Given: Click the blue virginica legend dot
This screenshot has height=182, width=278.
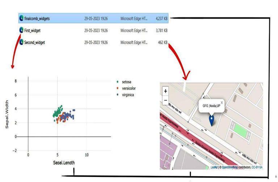Looking at the screenshot, I should [118, 95].
